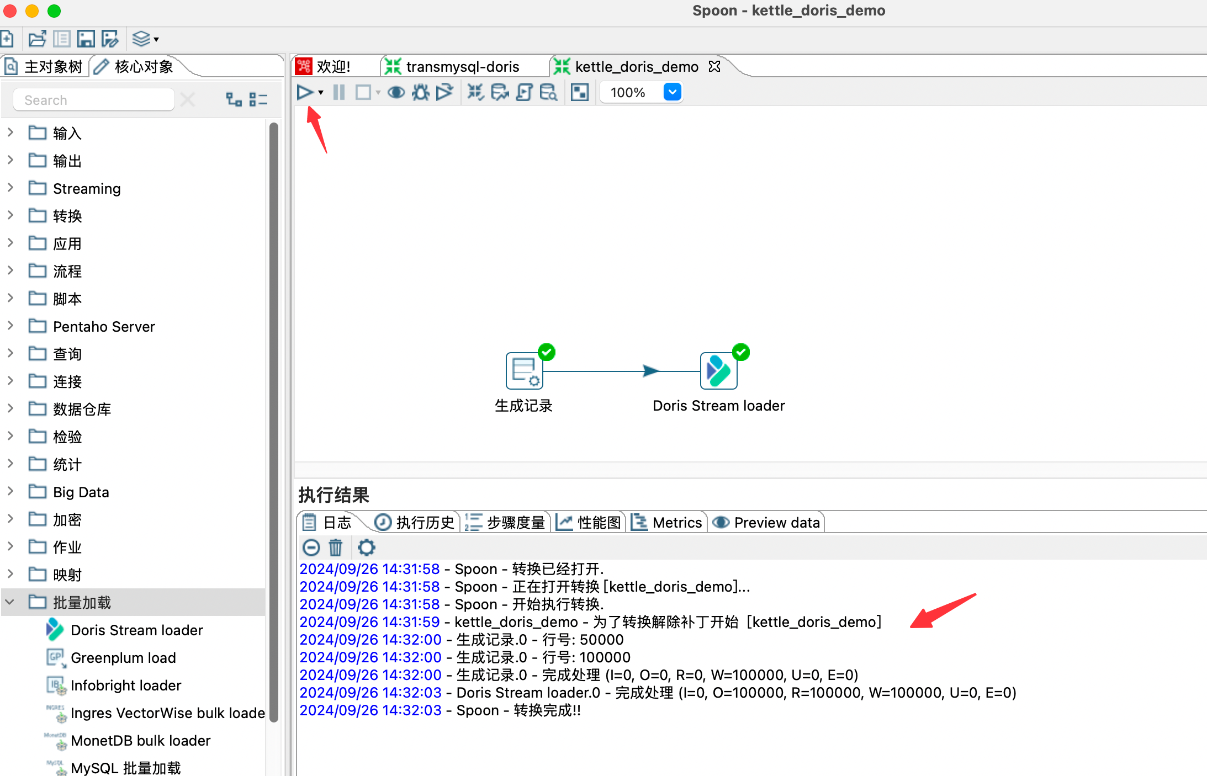This screenshot has width=1207, height=776.
Task: Toggle show results panel icon
Action: coord(579,92)
